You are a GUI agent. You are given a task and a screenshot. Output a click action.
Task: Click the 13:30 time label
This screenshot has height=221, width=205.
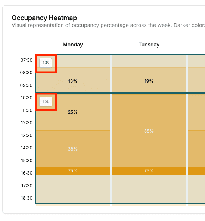(27, 136)
